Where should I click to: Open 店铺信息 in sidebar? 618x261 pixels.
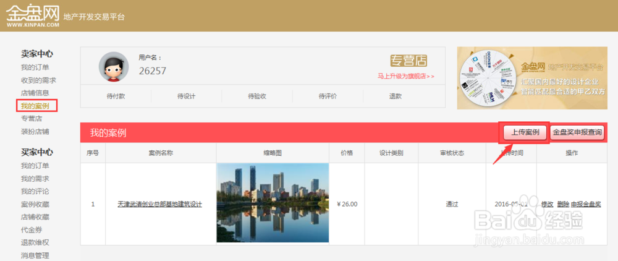coord(35,93)
